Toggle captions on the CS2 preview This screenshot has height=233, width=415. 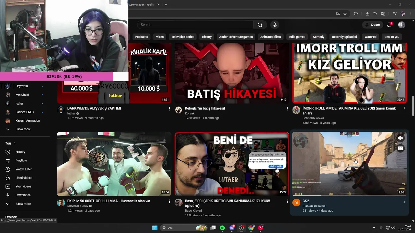click(400, 149)
